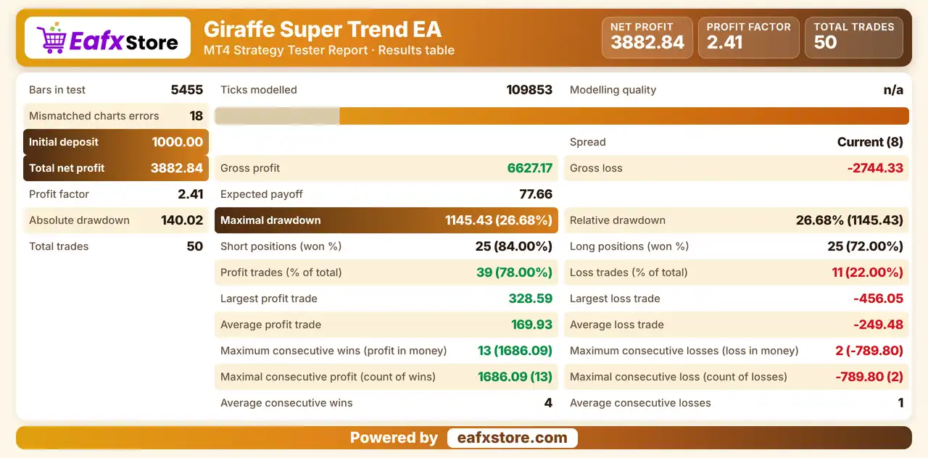Screen dimensions: 928x458
Task: Select the left-column Profit factor value 2.41
Action: point(191,194)
